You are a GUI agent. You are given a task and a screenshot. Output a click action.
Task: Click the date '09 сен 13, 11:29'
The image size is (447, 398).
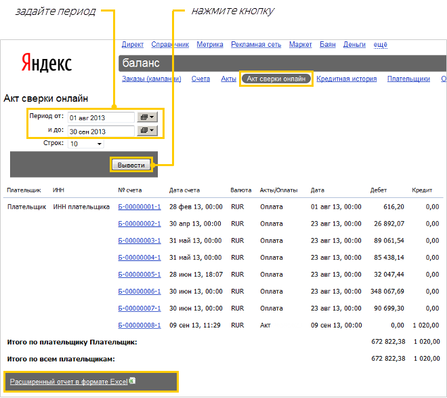click(194, 325)
